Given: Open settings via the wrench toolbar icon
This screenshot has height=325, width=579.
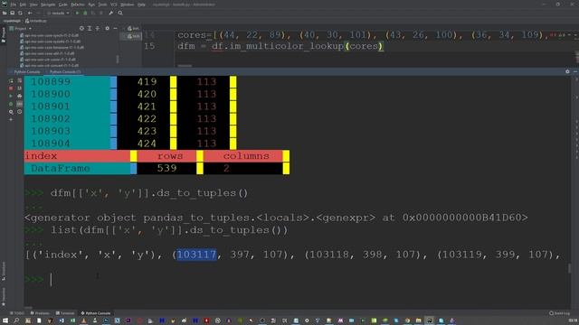Looking at the screenshot, I should [110, 13].
